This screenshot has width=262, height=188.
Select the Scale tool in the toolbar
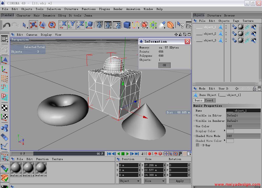pyautogui.click(x=43, y=25)
